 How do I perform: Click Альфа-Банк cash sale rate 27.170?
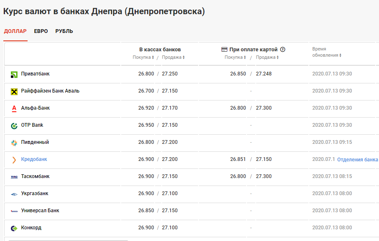(170, 108)
